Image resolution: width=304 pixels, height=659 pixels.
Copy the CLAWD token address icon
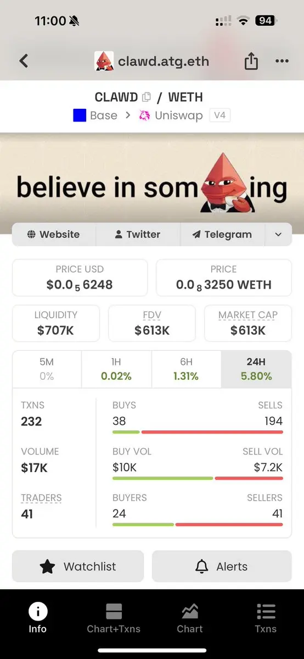click(x=147, y=97)
